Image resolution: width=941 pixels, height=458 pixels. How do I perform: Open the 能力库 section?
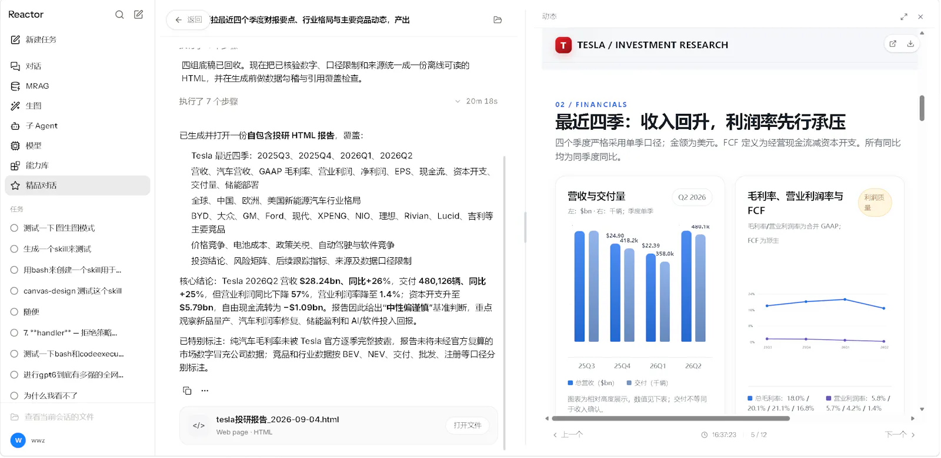(78, 166)
